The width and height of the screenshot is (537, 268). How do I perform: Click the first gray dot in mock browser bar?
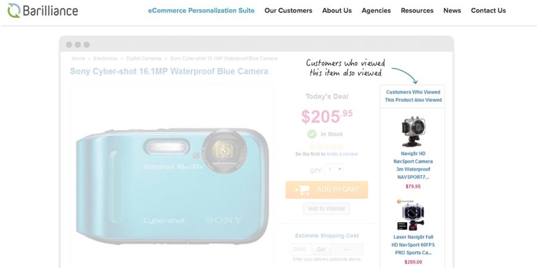coord(69,45)
